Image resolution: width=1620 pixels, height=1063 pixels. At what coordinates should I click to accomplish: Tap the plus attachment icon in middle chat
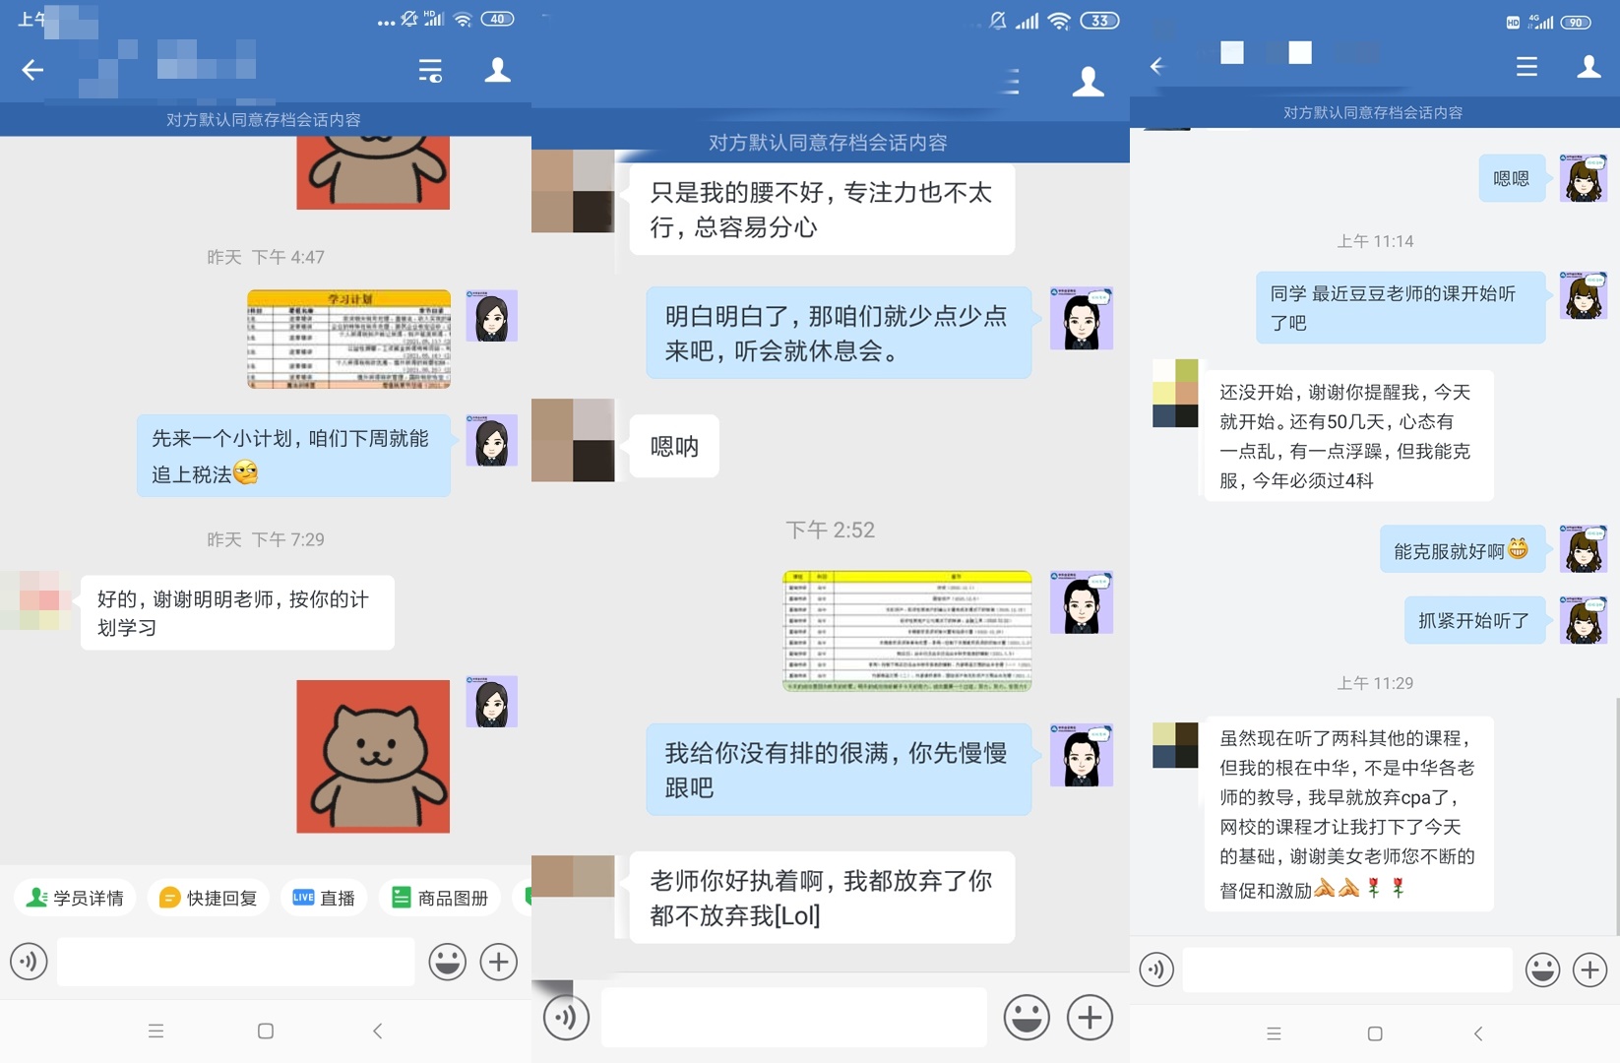pos(1089,1017)
